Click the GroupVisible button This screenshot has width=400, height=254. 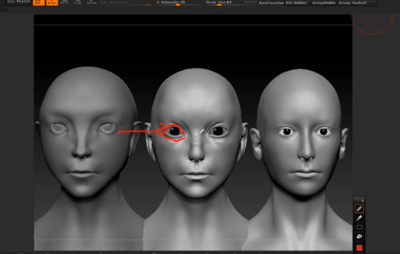(324, 3)
